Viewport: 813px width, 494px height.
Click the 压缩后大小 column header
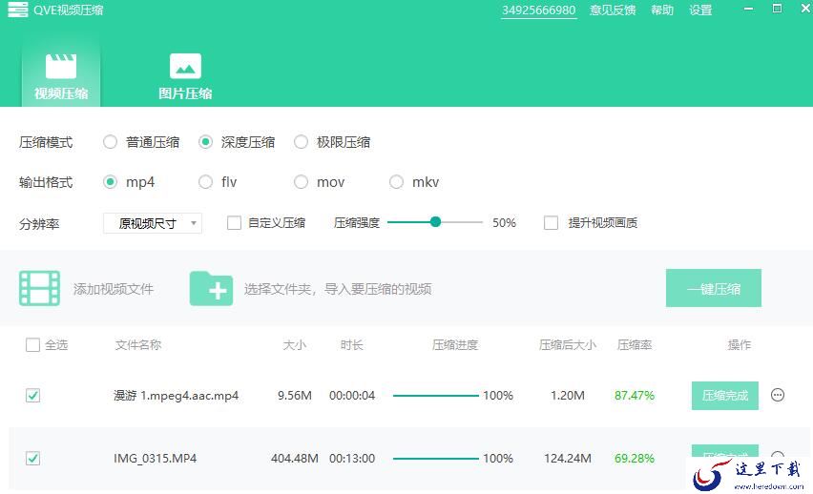pos(568,344)
